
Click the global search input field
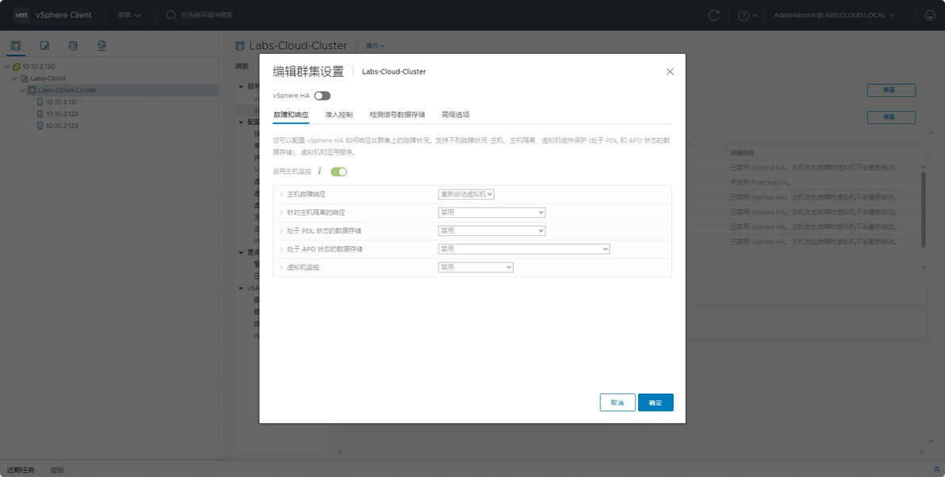(207, 15)
